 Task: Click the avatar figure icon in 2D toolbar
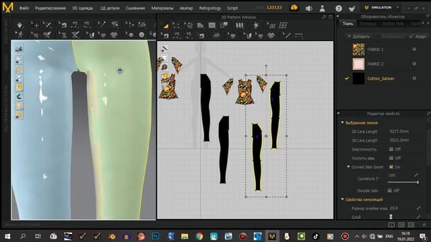(x=256, y=26)
